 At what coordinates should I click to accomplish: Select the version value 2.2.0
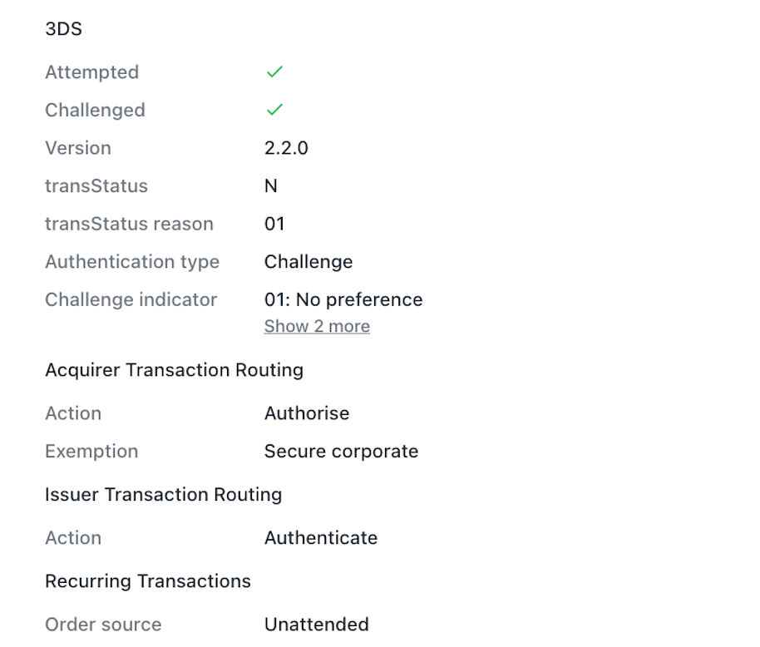[x=286, y=148]
